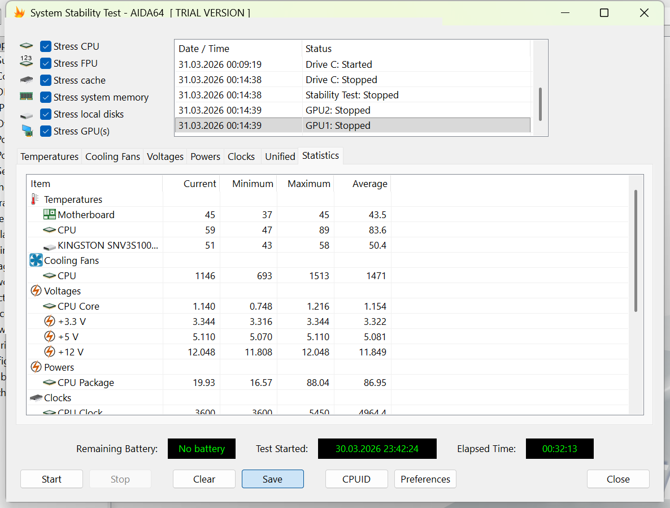Click the CPU chip icon beside Stress CPU
This screenshot has height=508, width=670.
pos(27,46)
